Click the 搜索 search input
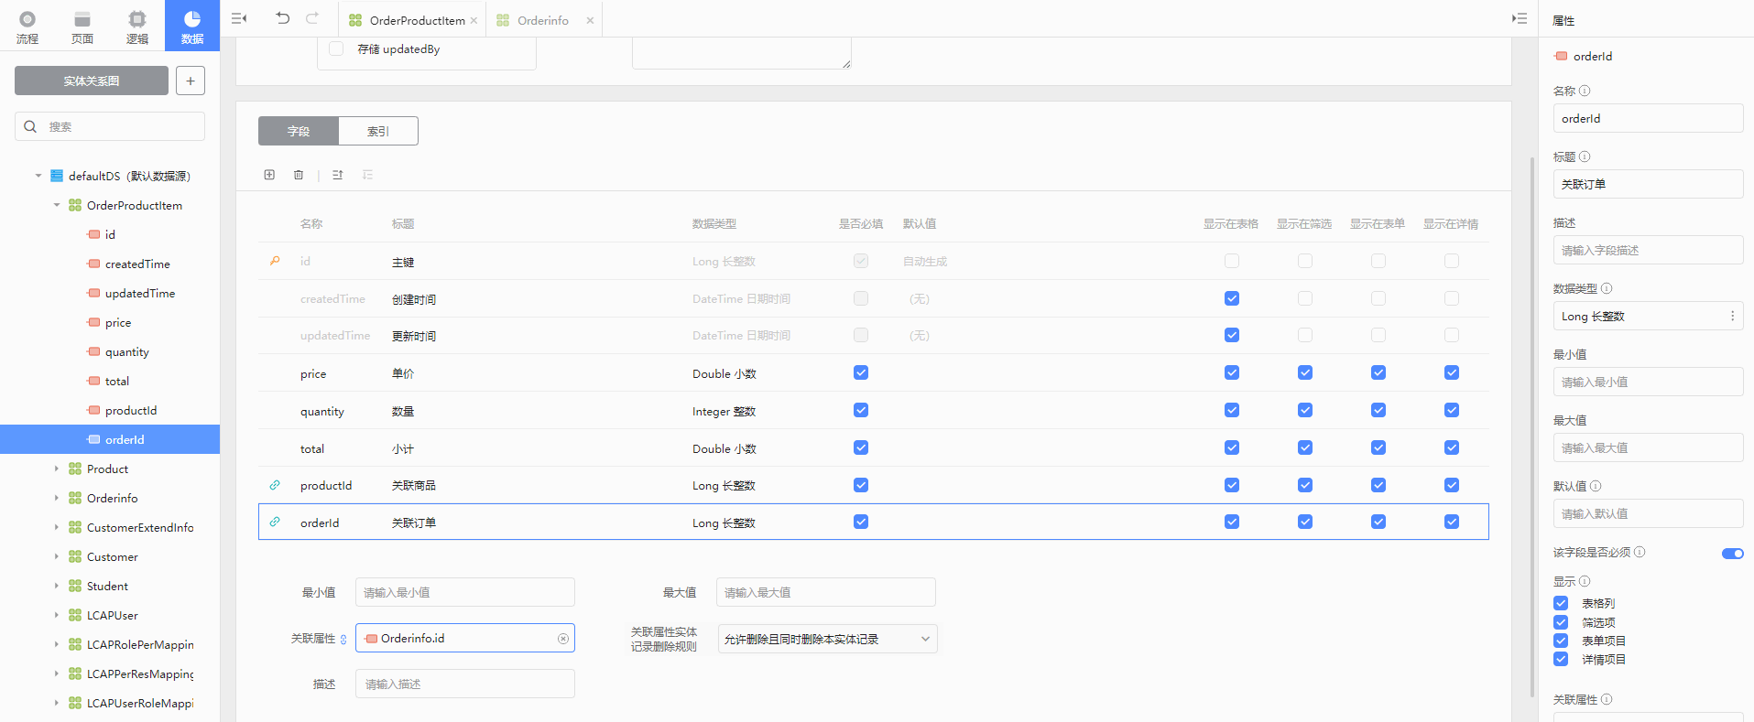The width and height of the screenshot is (1754, 722). tap(110, 126)
